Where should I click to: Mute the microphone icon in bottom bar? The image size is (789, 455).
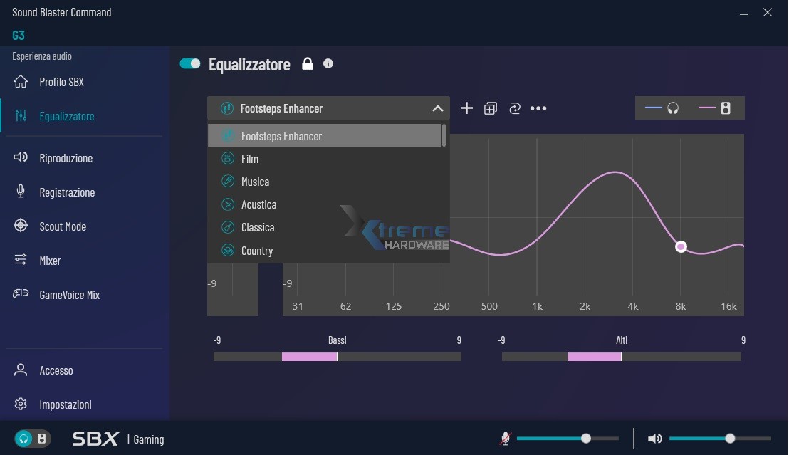pos(505,439)
